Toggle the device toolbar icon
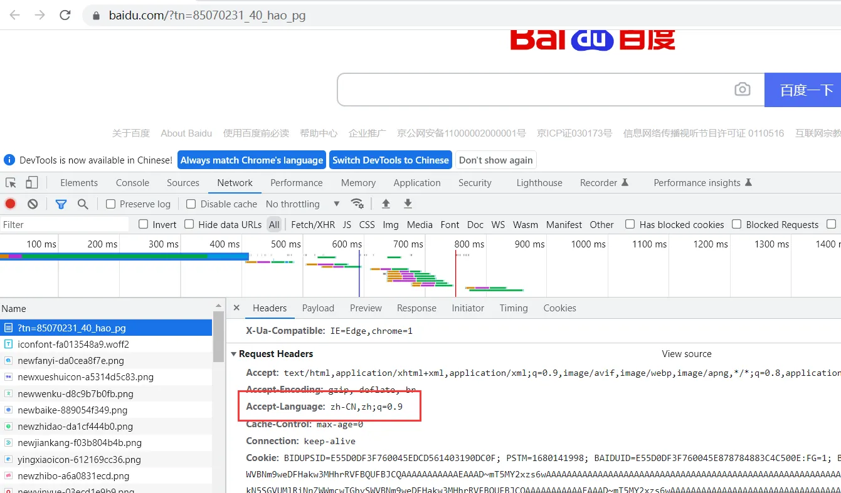 pyautogui.click(x=31, y=183)
